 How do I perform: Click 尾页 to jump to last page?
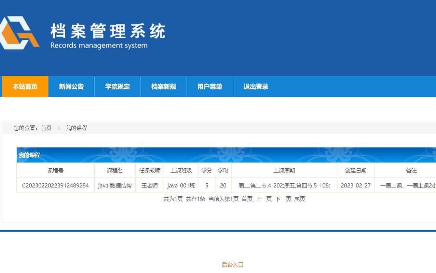pyautogui.click(x=299, y=199)
